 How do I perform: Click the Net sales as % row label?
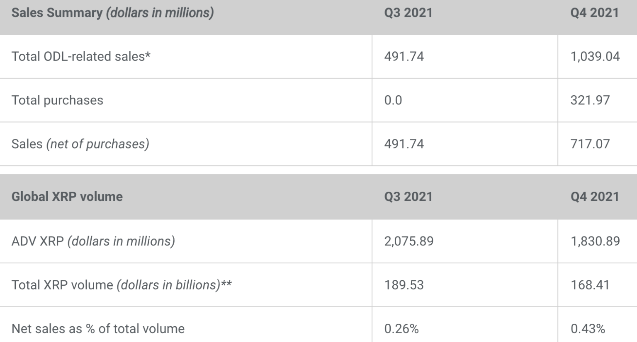click(98, 329)
